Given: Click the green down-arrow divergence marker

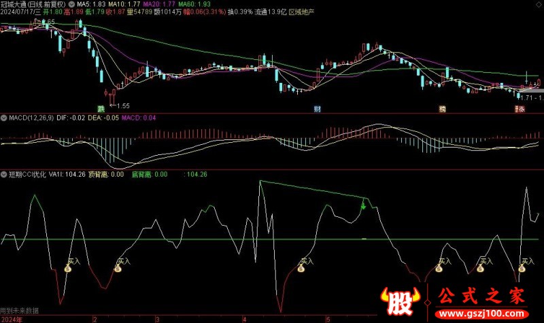Looking at the screenshot, I should point(363,206).
